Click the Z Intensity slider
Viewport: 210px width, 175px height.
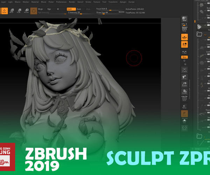80,13
